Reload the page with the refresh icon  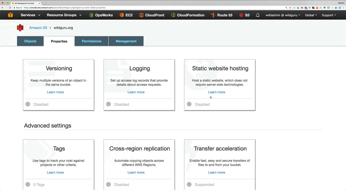click(x=10, y=8)
